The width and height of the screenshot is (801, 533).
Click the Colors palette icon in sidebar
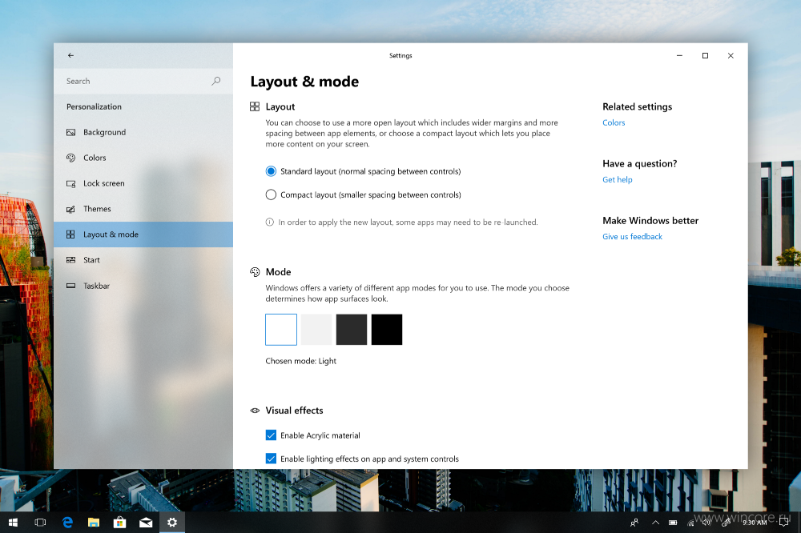click(71, 158)
